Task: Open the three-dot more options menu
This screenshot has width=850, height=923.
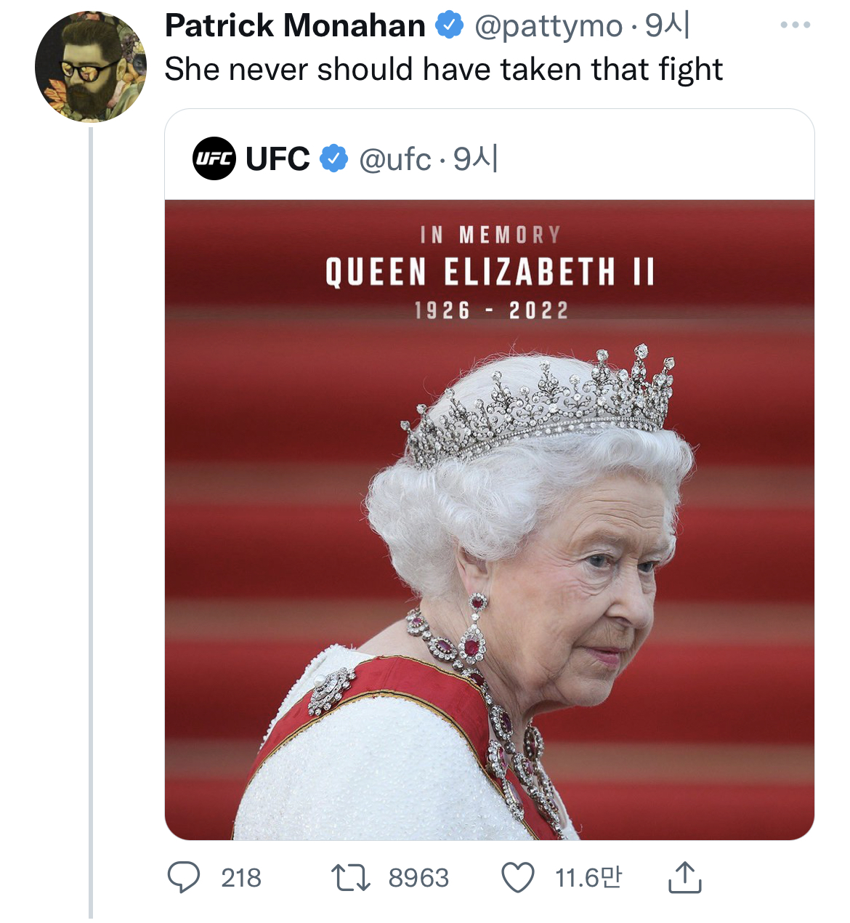Action: (x=795, y=25)
